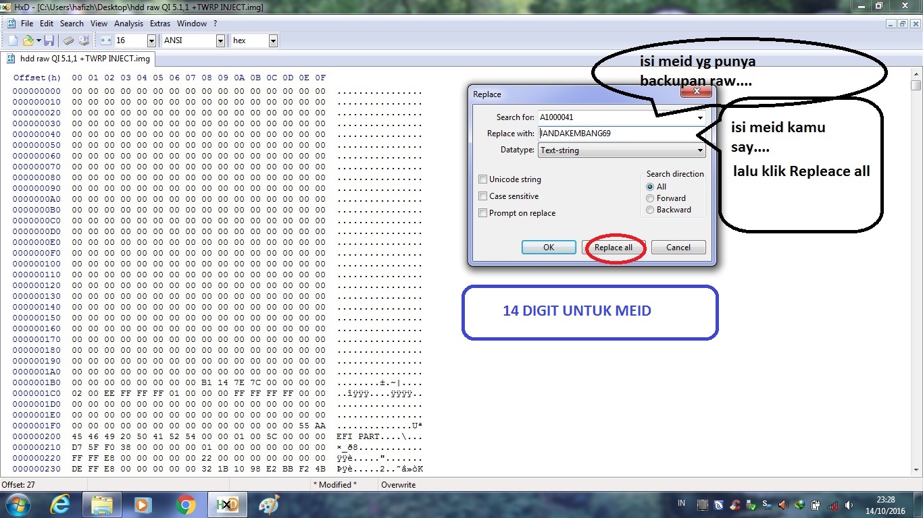The width and height of the screenshot is (923, 518).
Task: Switch to the hdd raw QI tab
Action: coord(76,59)
